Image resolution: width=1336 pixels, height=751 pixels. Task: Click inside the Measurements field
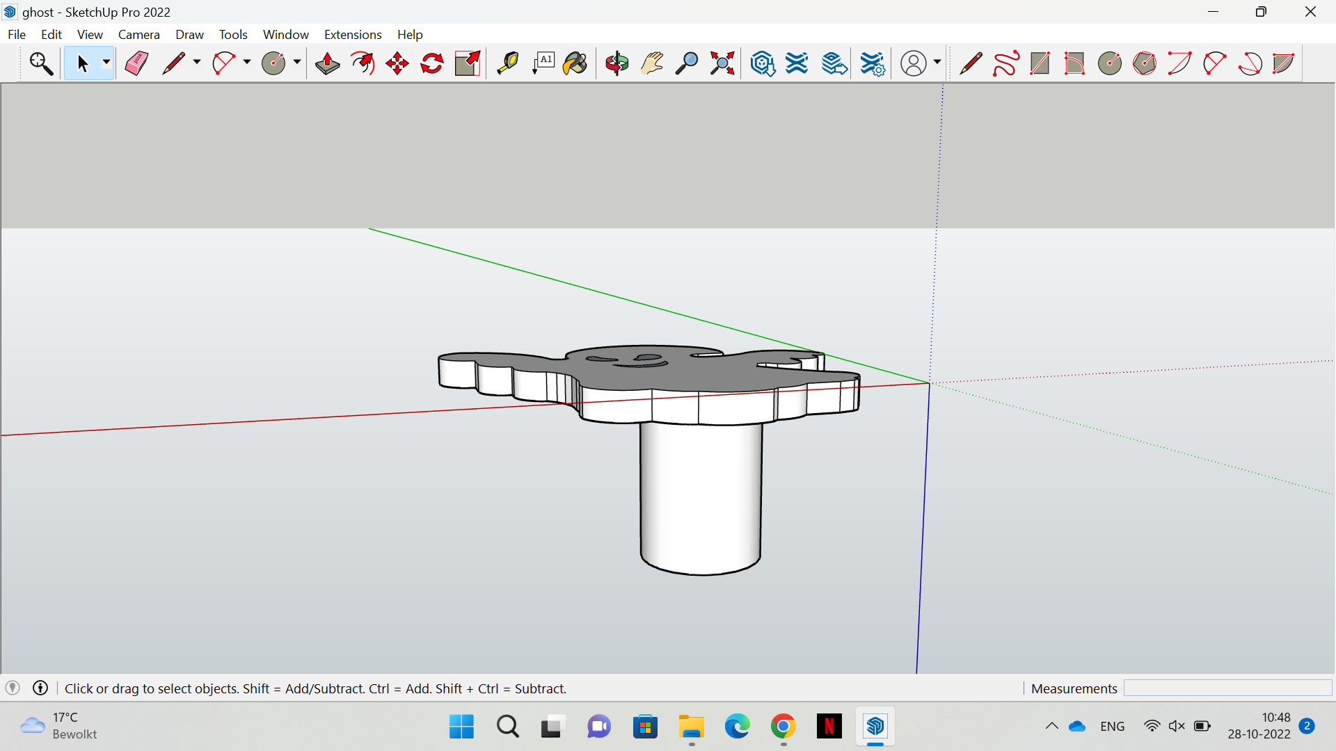pos(1228,688)
